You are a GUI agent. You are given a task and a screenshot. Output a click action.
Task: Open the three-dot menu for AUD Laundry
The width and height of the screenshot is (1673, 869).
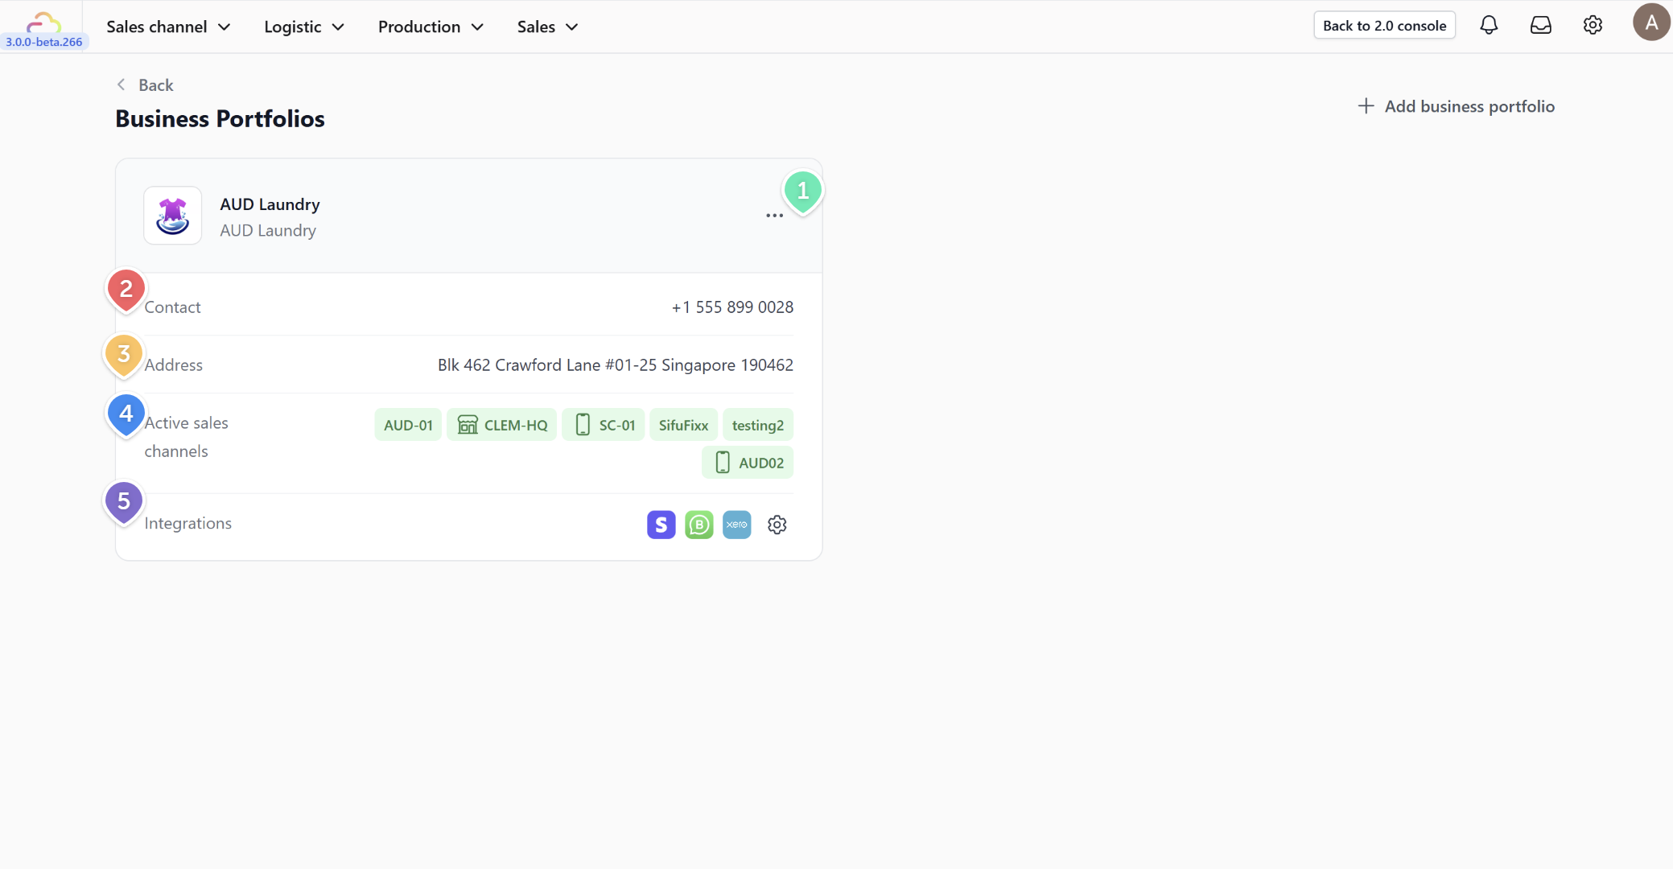click(x=774, y=216)
